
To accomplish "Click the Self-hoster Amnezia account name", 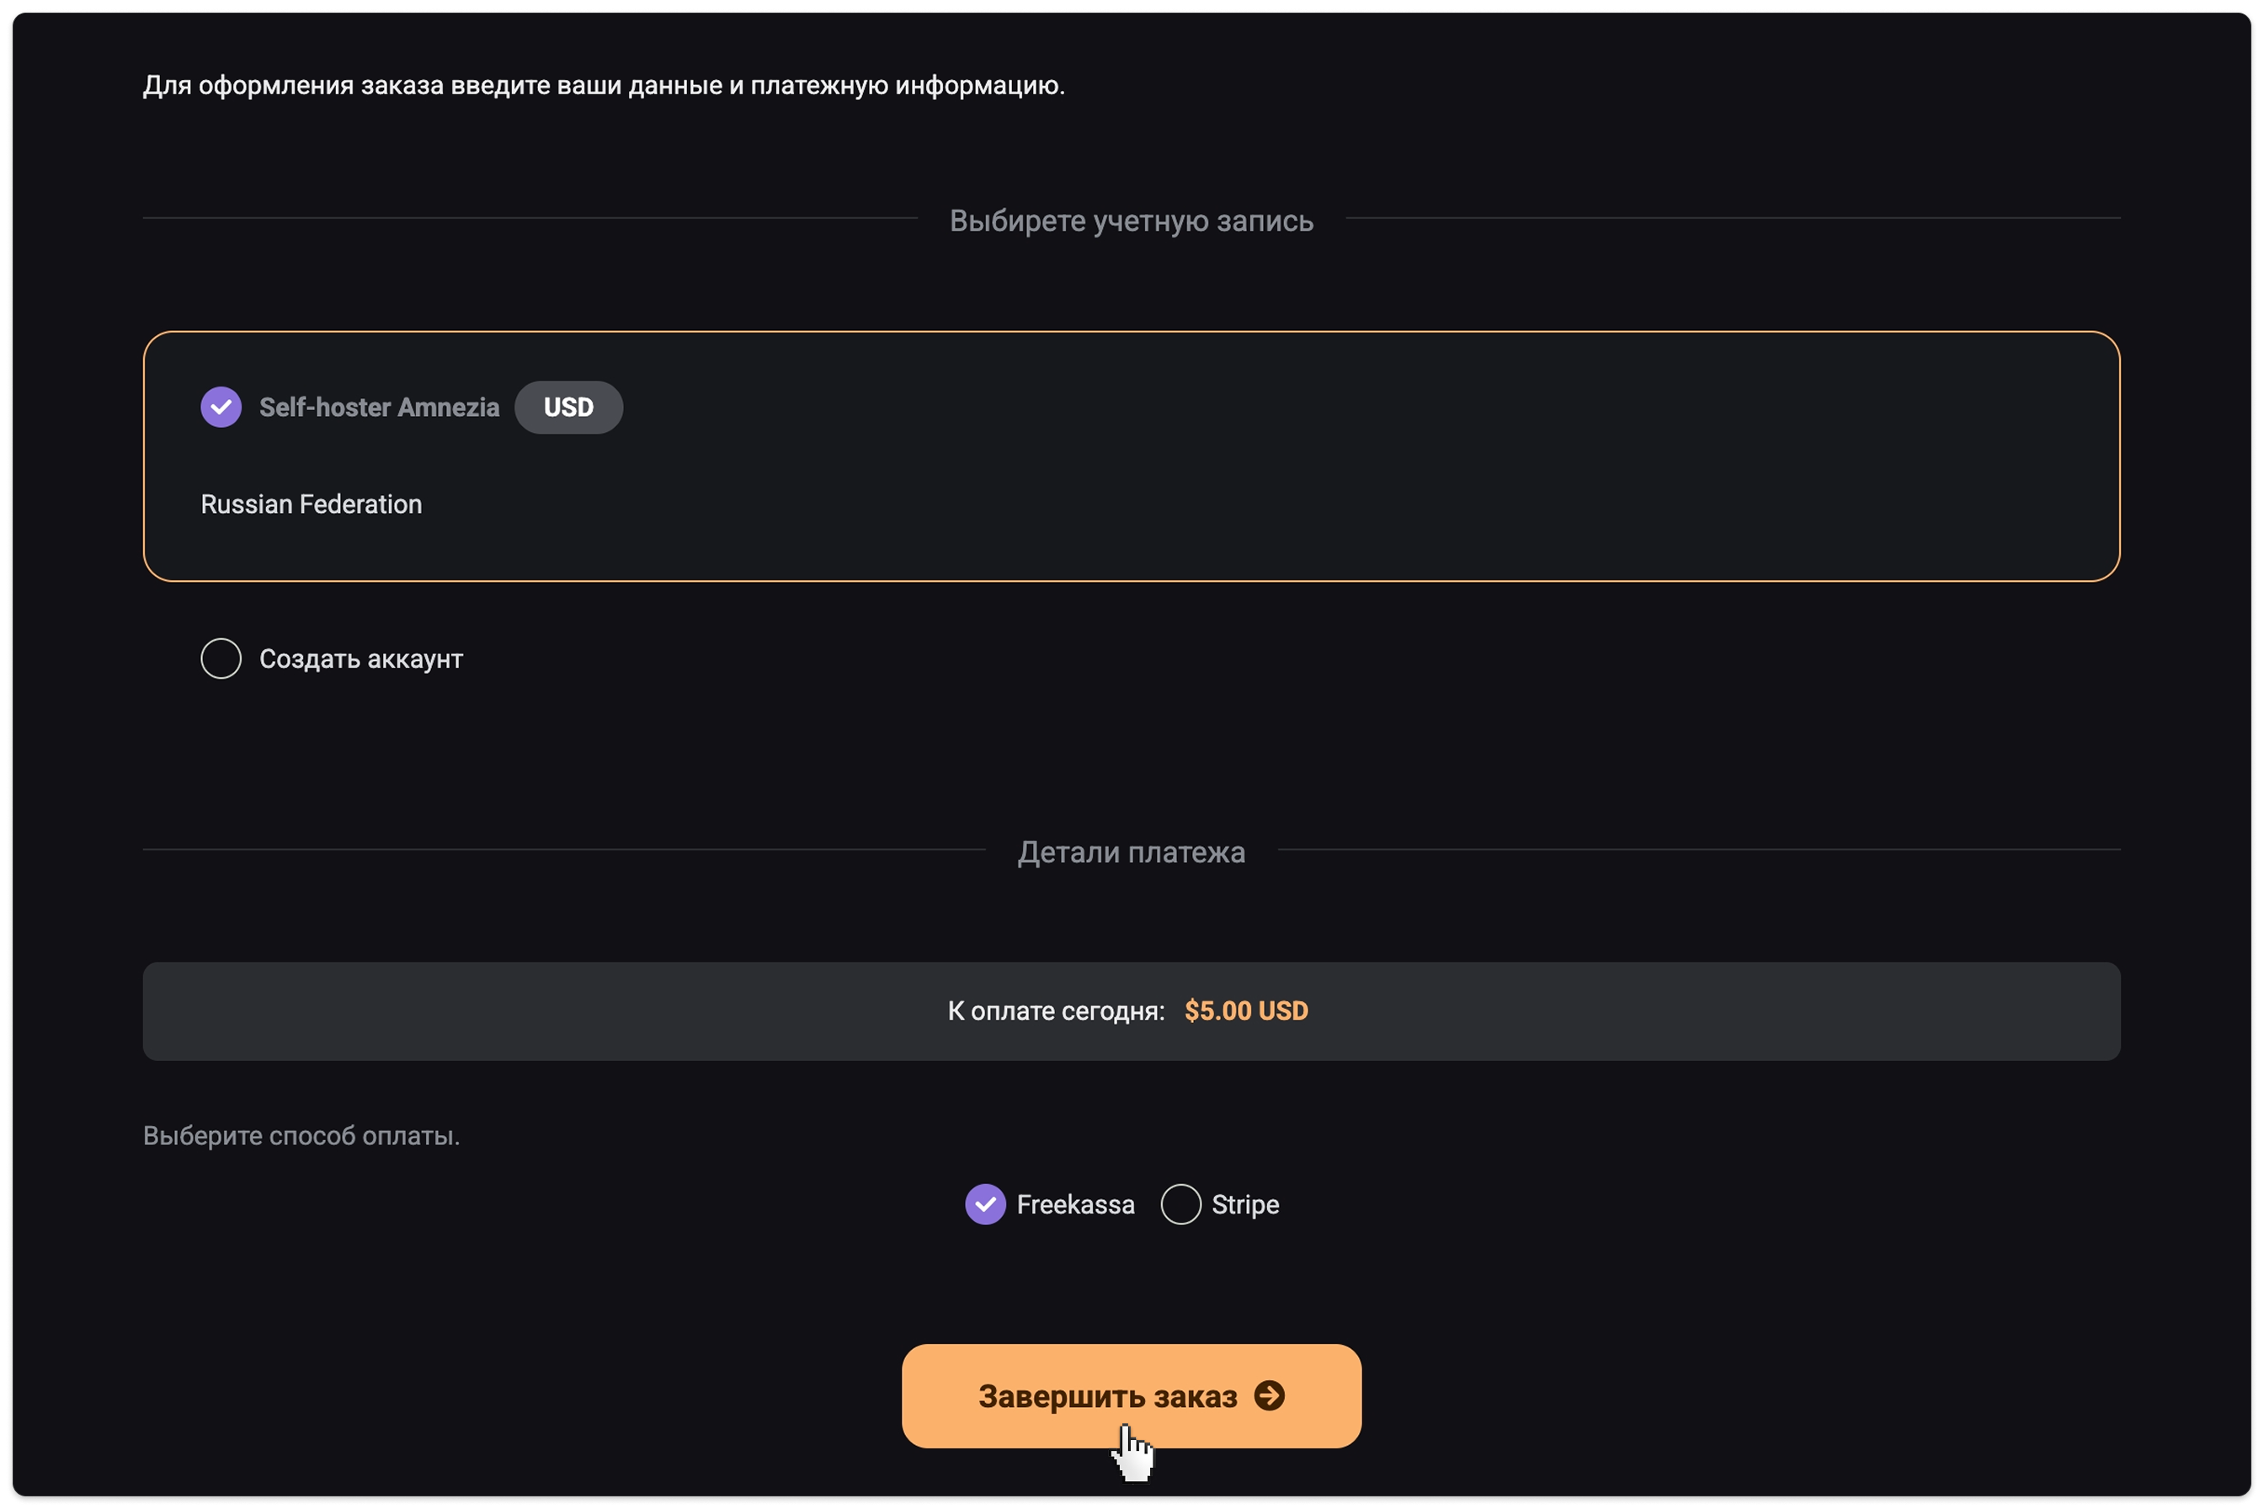I will [379, 407].
